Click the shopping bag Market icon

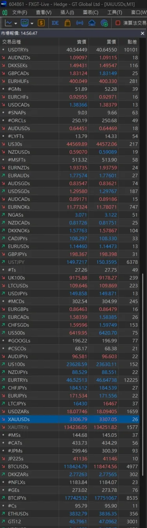68,23
